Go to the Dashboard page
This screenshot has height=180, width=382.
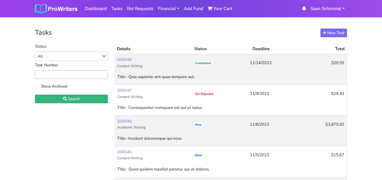(x=96, y=9)
